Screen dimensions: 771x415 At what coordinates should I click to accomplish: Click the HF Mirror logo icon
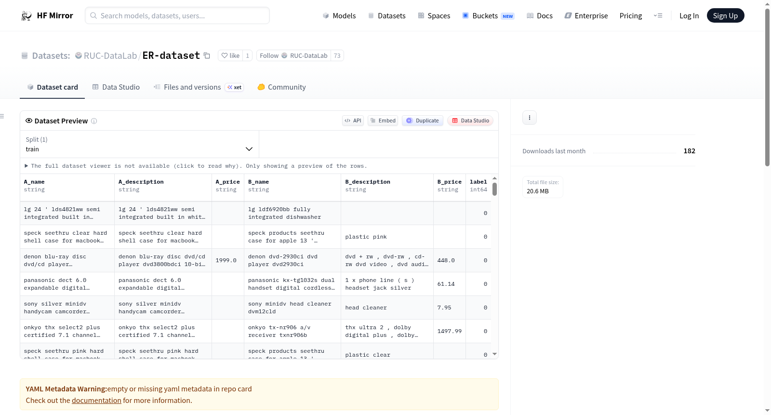[27, 16]
